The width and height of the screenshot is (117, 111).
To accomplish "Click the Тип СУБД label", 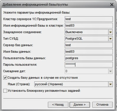I will (11, 38).
